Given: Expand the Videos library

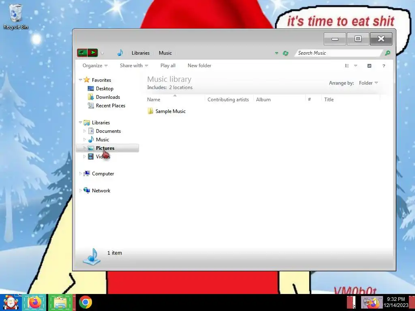Looking at the screenshot, I should pos(84,157).
